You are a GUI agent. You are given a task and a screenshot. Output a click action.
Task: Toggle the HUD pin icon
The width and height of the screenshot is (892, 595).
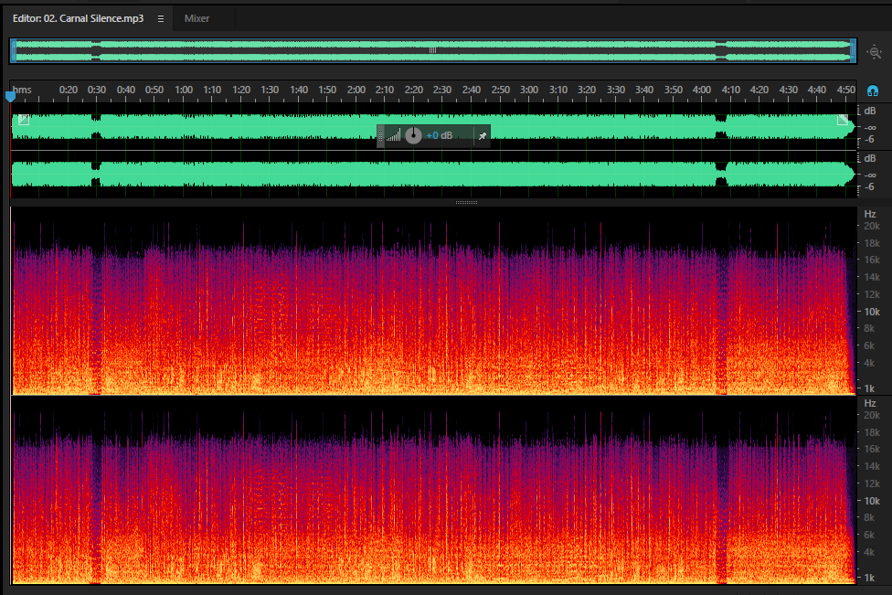(x=483, y=136)
